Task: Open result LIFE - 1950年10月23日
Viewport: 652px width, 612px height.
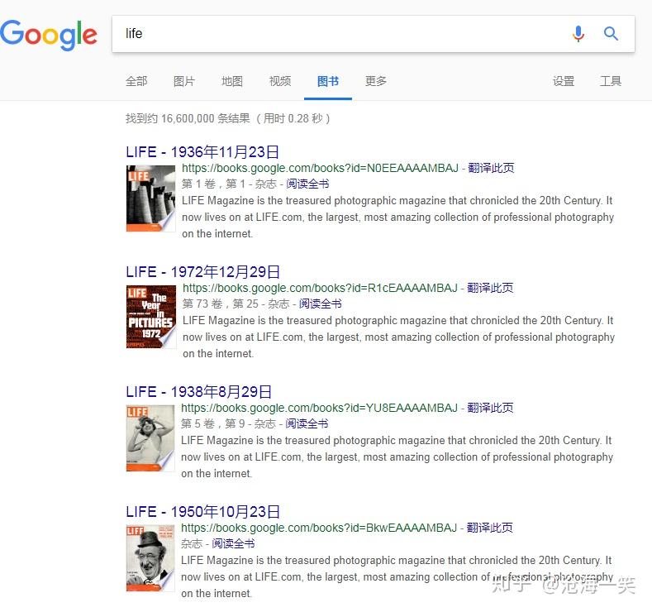Action: [x=203, y=511]
